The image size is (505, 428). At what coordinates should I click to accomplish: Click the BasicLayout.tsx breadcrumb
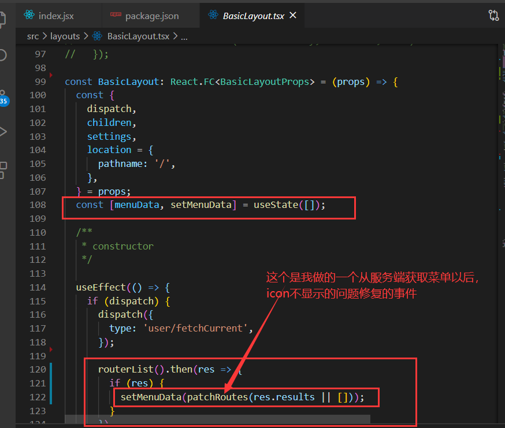click(138, 36)
